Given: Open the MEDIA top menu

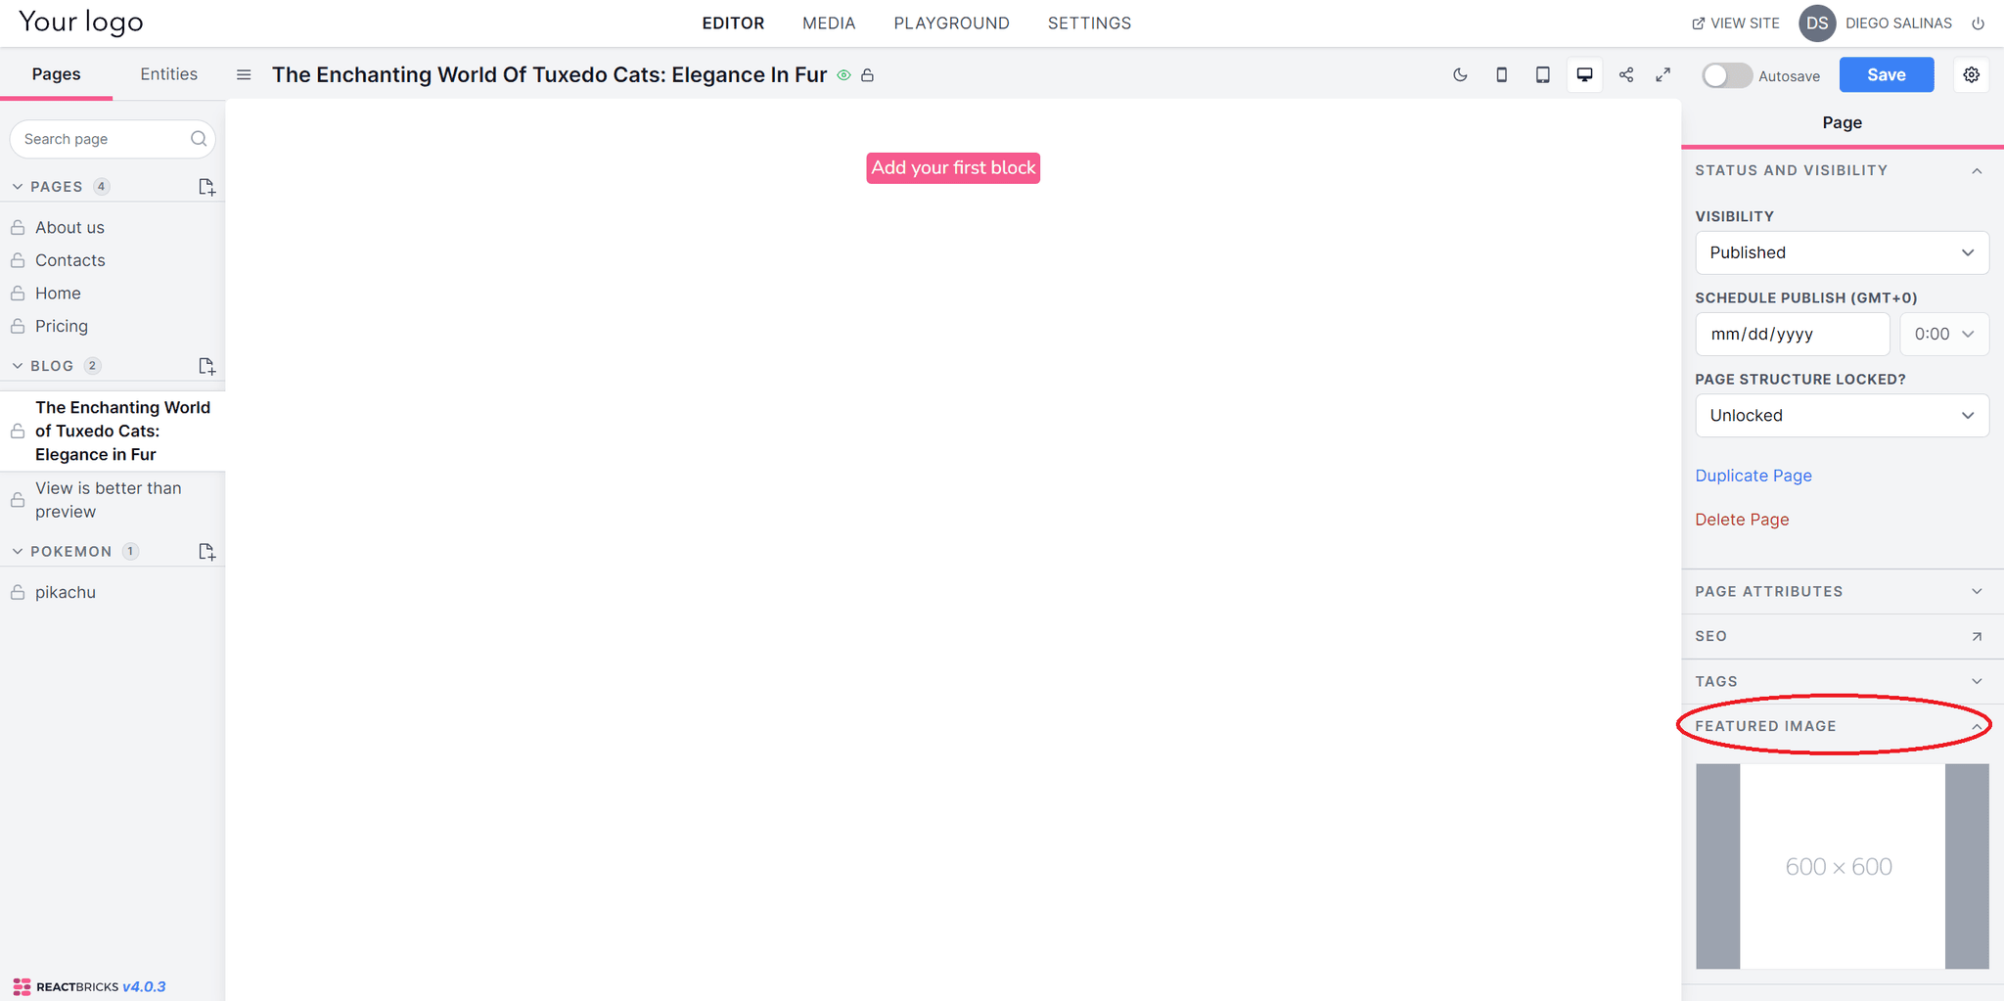Looking at the screenshot, I should click(829, 23).
